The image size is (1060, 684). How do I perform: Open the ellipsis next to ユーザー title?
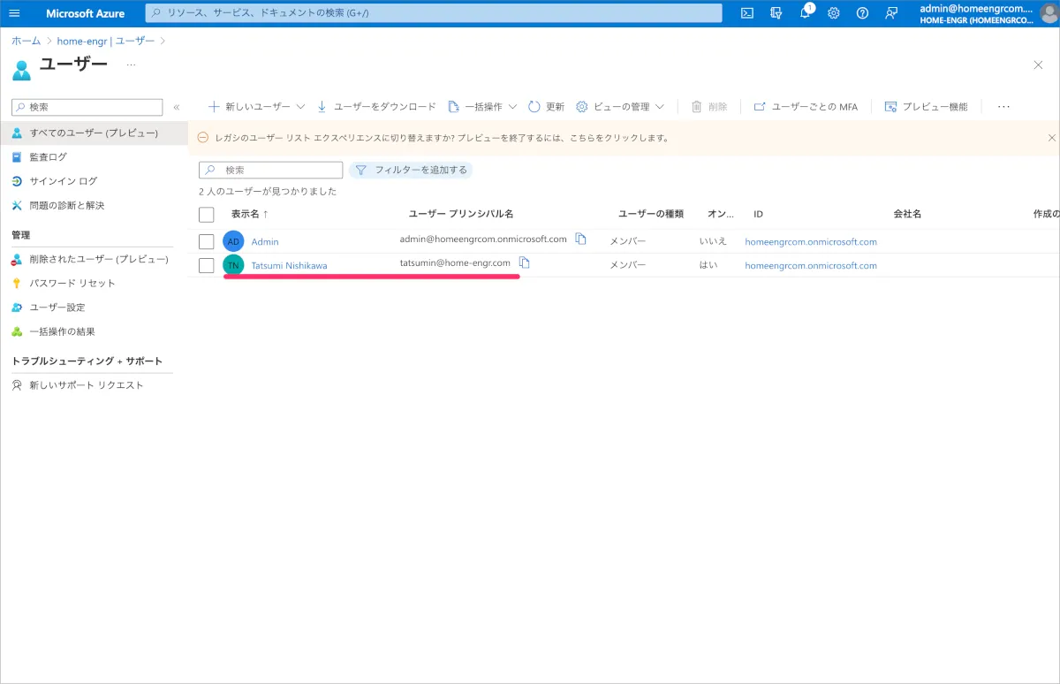132,65
